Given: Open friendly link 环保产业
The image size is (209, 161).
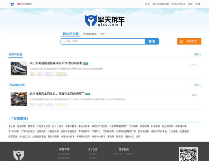Looking at the screenshot, I should 96,131.
